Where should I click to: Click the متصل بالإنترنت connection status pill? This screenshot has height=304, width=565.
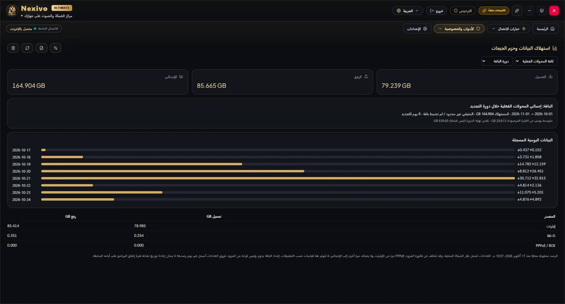34,29
